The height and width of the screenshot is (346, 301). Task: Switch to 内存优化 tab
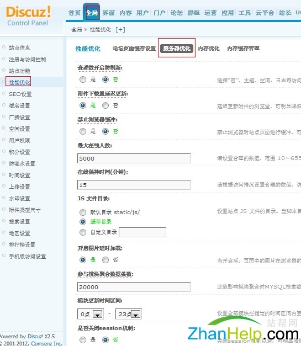point(209,49)
